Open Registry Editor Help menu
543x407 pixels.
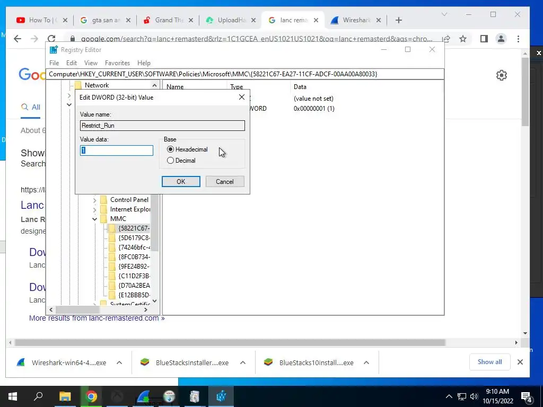coord(144,63)
